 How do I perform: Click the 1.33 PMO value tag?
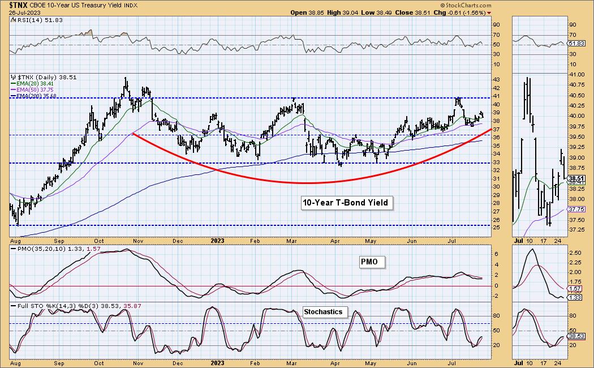tap(575, 298)
